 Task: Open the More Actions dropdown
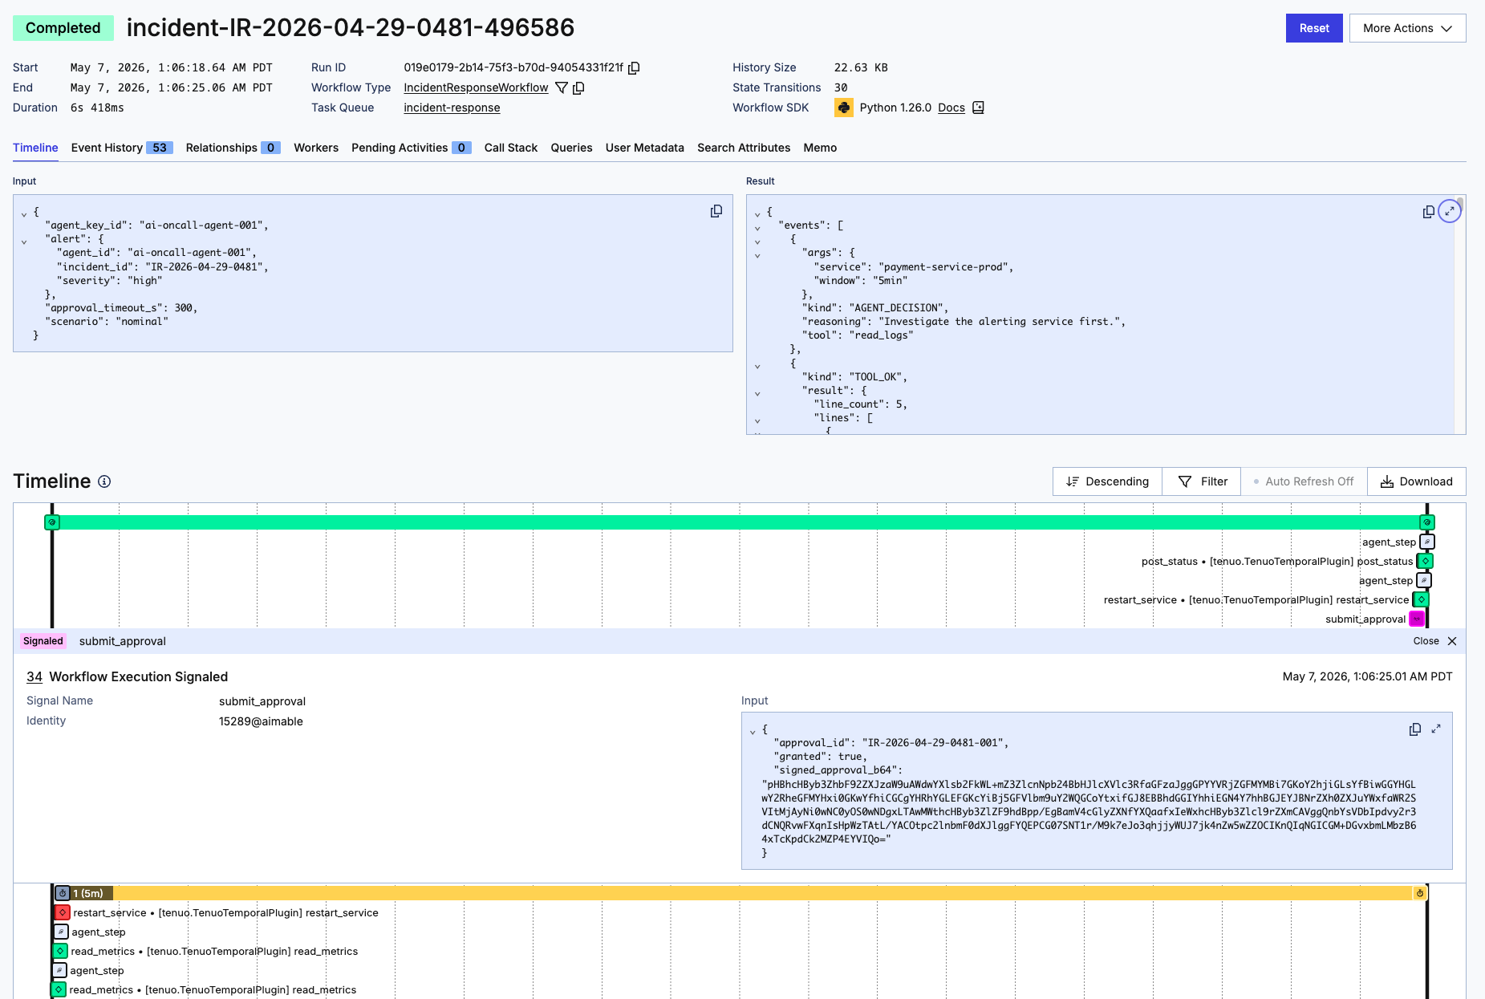point(1407,28)
